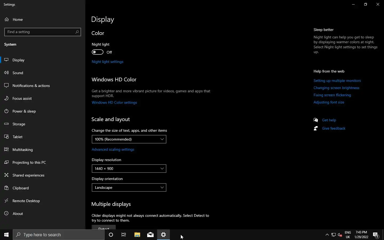
Task: Click the Power & sleep icon
Action: tap(6, 111)
